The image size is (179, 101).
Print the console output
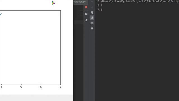tap(92, 23)
